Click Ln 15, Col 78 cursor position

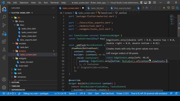tap(60, 93)
